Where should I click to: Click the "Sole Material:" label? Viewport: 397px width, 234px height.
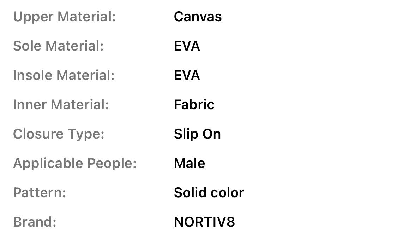[x=58, y=46]
